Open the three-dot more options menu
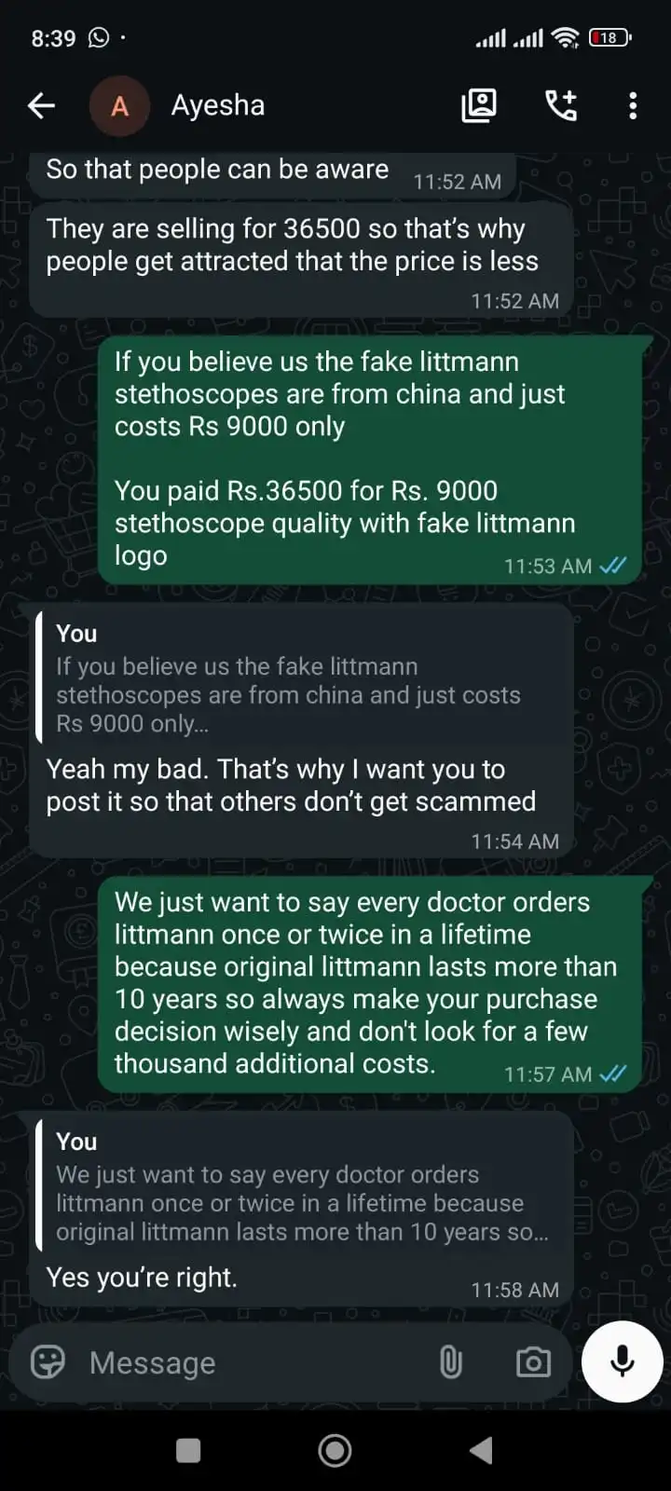The height and width of the screenshot is (1491, 671). click(633, 106)
